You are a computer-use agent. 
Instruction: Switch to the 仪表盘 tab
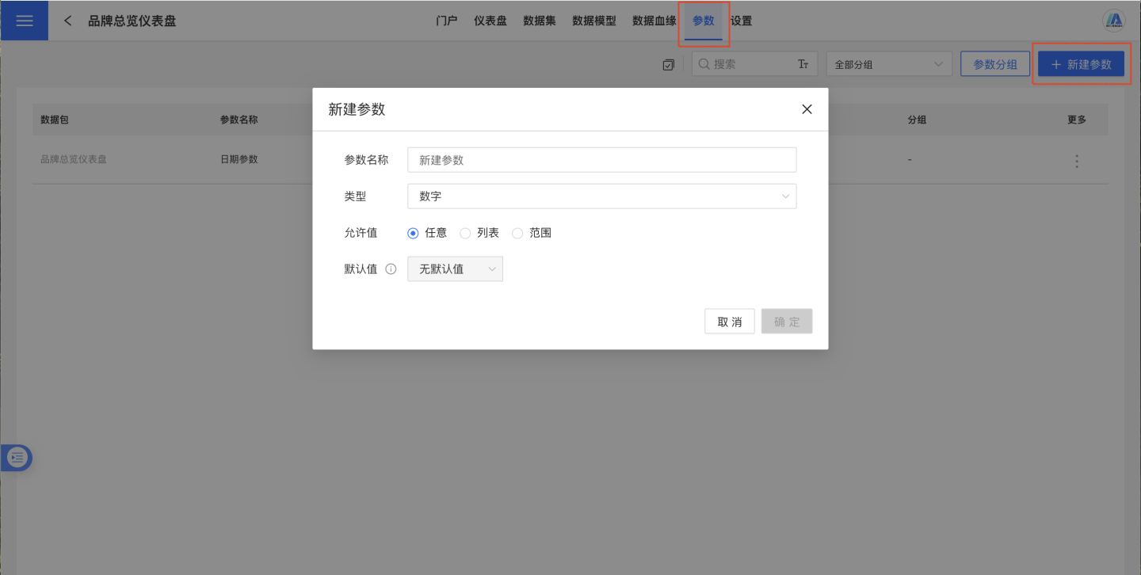coord(490,21)
